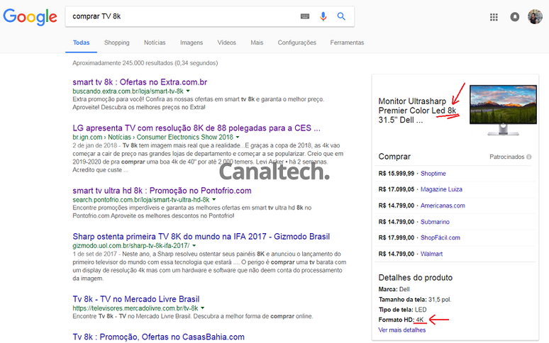Click the Dell monitor product thumbnail
The image size is (549, 343).
[503, 110]
